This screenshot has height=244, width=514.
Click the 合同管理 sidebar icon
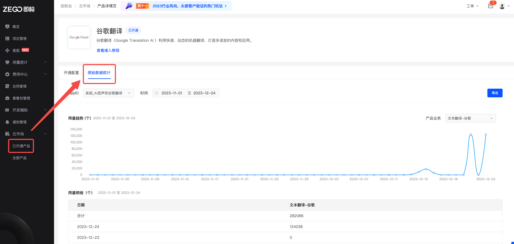[x=7, y=86]
